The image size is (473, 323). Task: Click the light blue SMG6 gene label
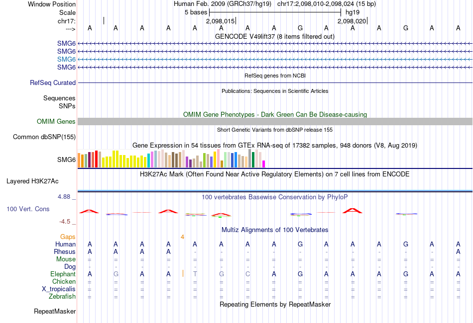(x=66, y=59)
